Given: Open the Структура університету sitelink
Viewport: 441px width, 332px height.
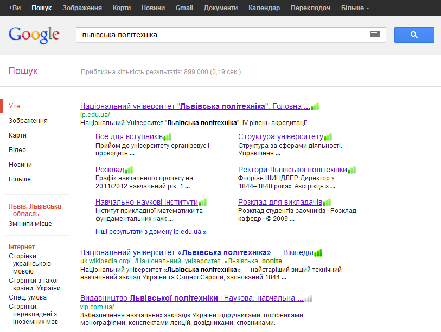Looking at the screenshot, I should [280, 137].
